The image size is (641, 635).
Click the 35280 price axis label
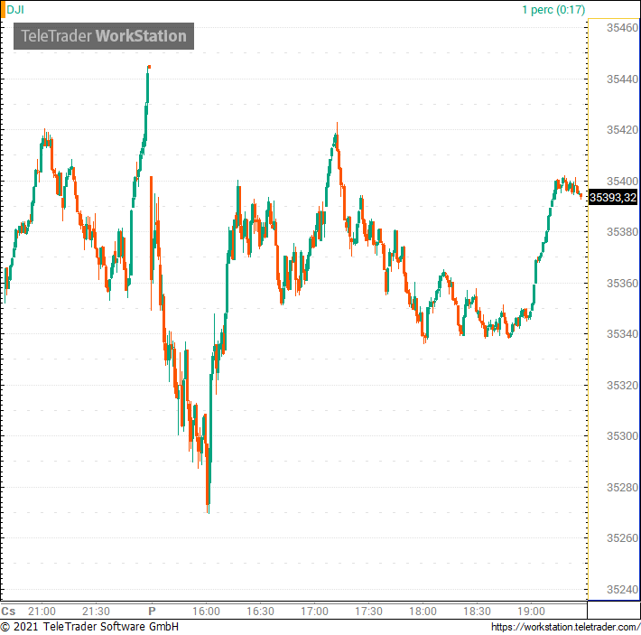pos(622,488)
